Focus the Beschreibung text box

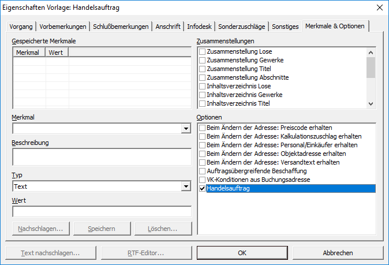click(x=101, y=157)
